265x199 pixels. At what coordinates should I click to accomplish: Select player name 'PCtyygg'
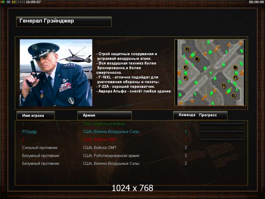tap(29, 132)
